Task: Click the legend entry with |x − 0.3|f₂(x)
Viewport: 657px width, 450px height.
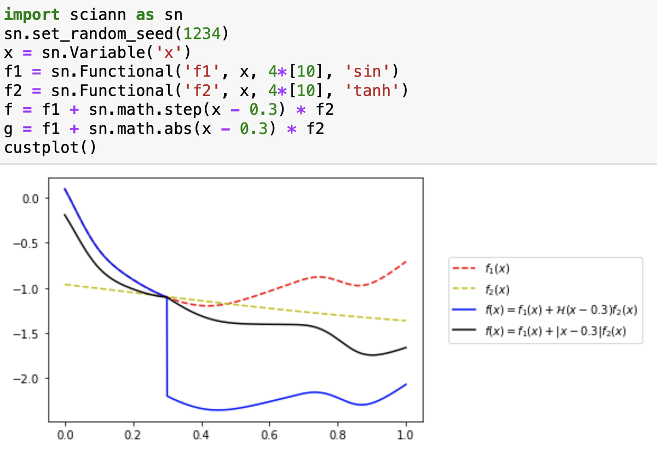Action: pyautogui.click(x=540, y=331)
